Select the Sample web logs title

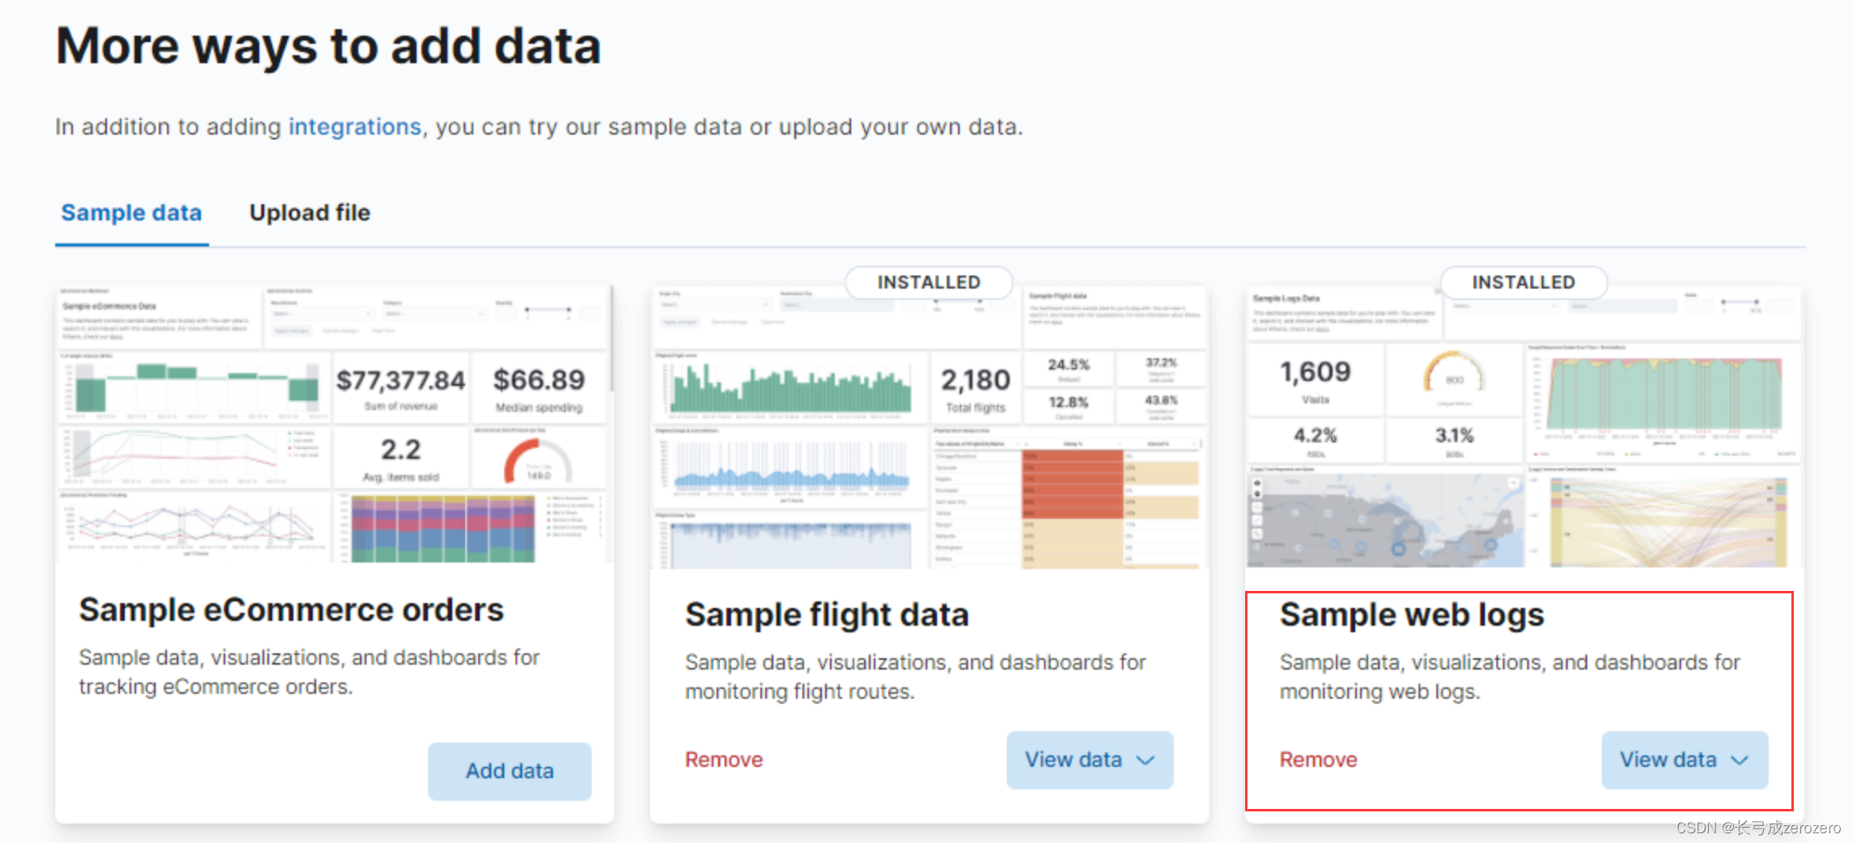pyautogui.click(x=1412, y=614)
